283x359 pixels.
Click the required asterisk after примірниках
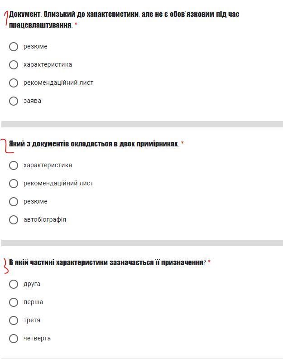182,143
